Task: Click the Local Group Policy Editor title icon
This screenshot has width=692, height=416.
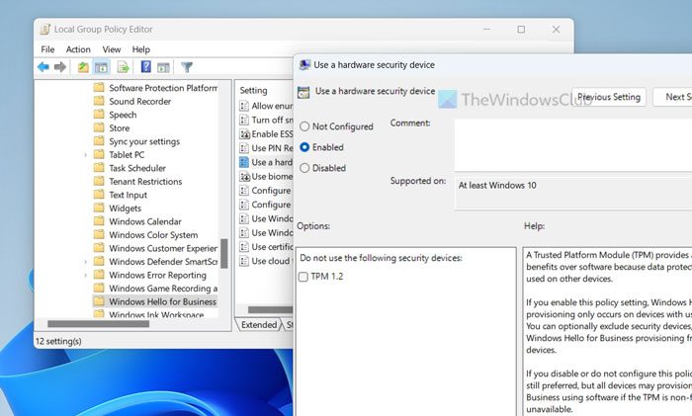Action: (45, 29)
